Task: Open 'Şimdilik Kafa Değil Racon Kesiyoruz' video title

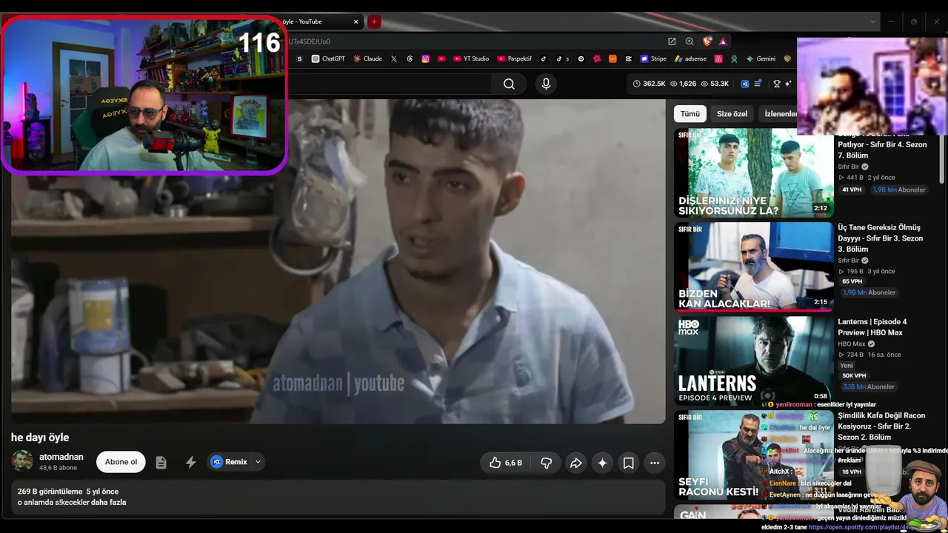Action: click(881, 426)
